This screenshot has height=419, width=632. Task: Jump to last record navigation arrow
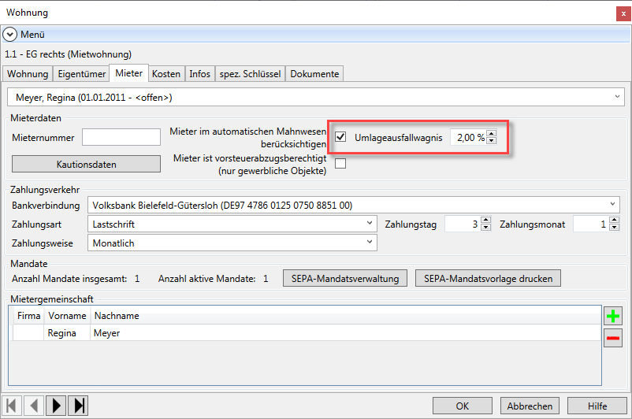[79, 406]
